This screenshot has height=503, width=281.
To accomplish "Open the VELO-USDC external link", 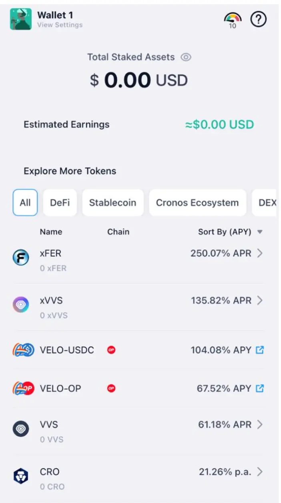I will [x=260, y=350].
